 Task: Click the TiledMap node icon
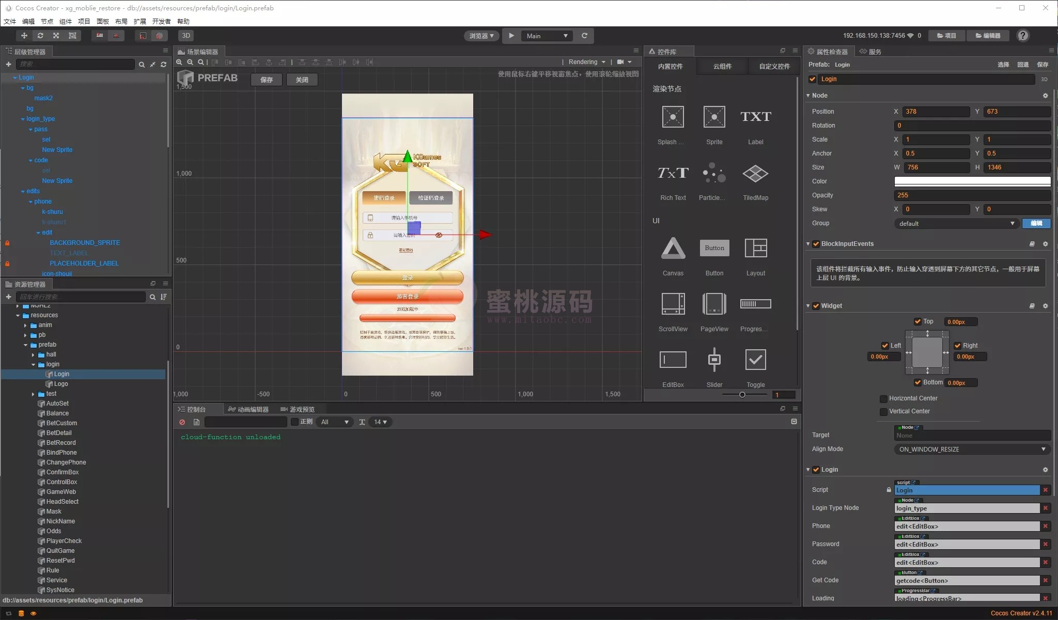pyautogui.click(x=755, y=174)
